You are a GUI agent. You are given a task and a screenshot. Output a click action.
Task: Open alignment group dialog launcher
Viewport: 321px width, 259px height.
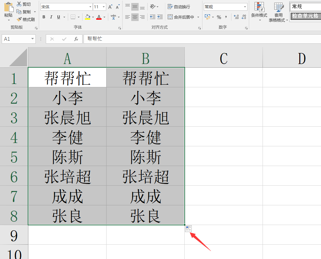[200, 28]
